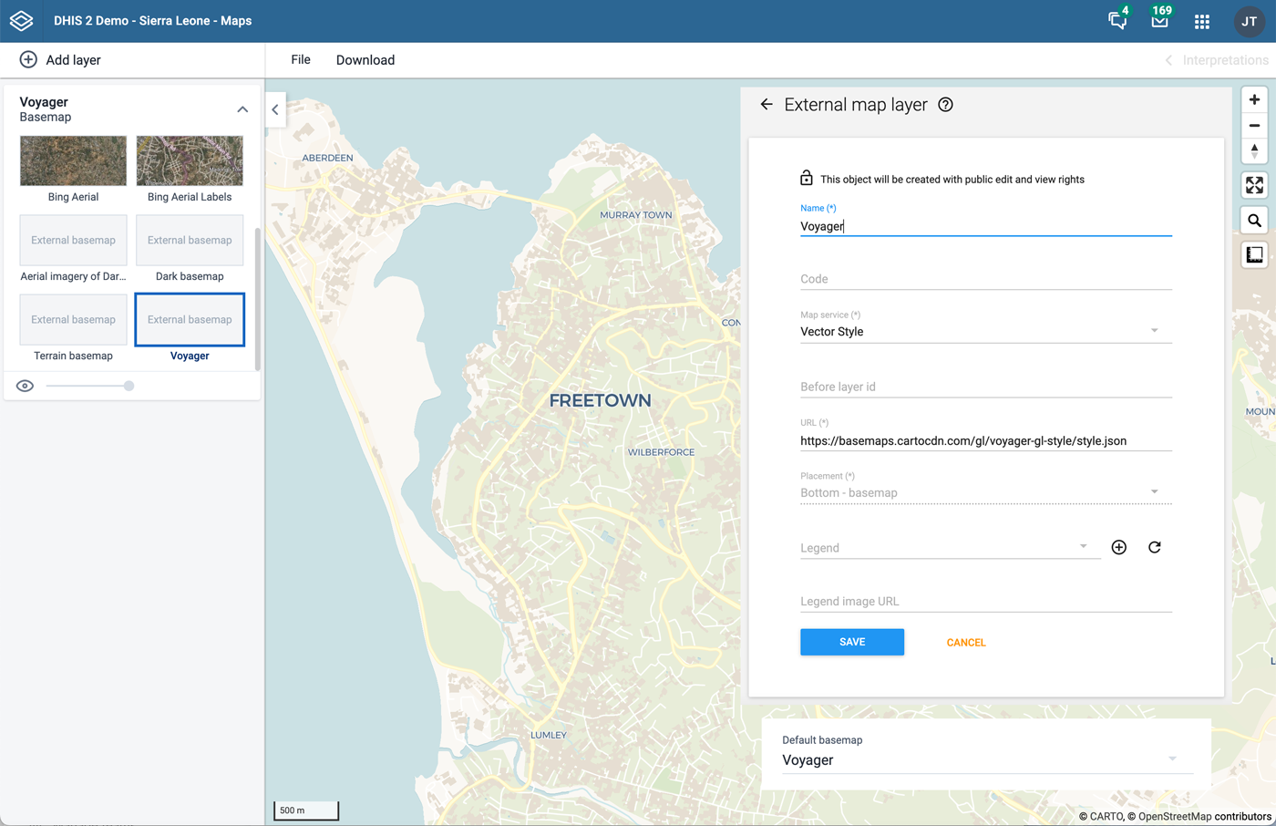This screenshot has height=826, width=1276.
Task: Collapse the Voyager basemap card
Action: click(x=242, y=109)
